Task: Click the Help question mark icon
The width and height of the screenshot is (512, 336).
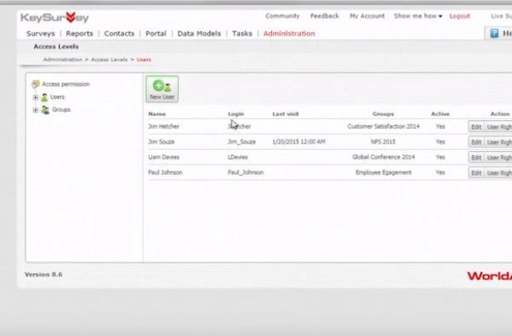Action: (x=495, y=33)
